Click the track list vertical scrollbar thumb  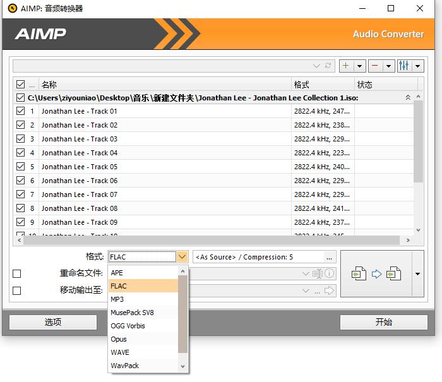(x=418, y=141)
